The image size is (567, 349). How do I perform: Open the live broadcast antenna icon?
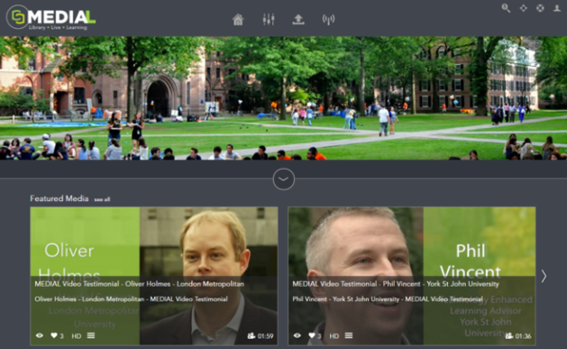click(328, 19)
